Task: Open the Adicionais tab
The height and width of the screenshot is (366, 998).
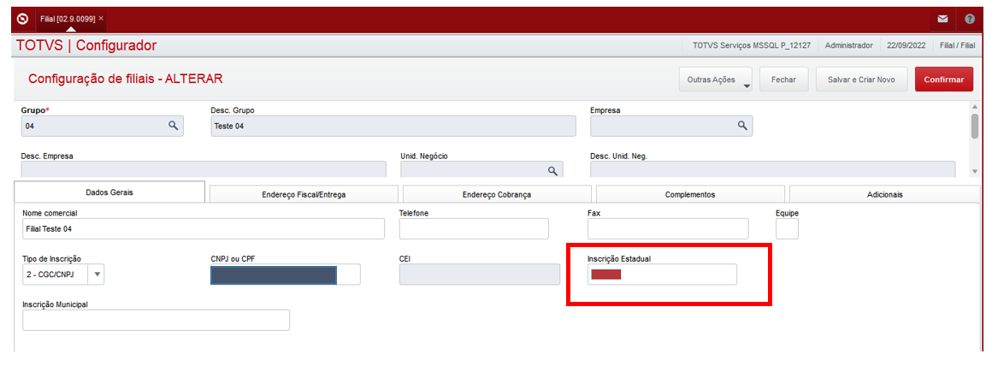Action: pos(885,194)
